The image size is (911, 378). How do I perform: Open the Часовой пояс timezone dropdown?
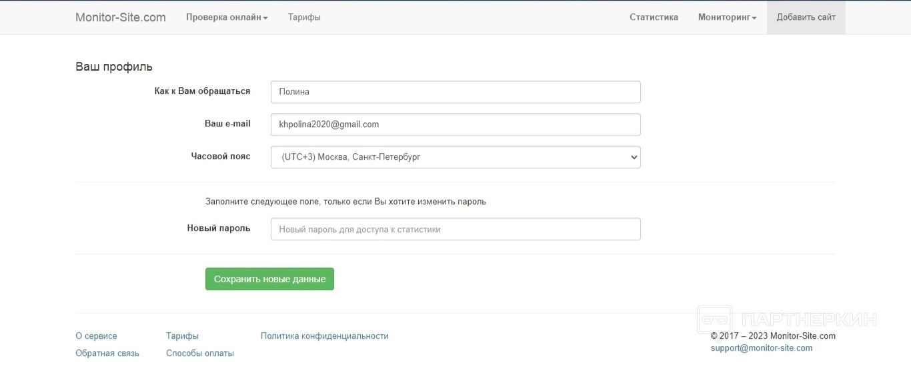tap(455, 157)
